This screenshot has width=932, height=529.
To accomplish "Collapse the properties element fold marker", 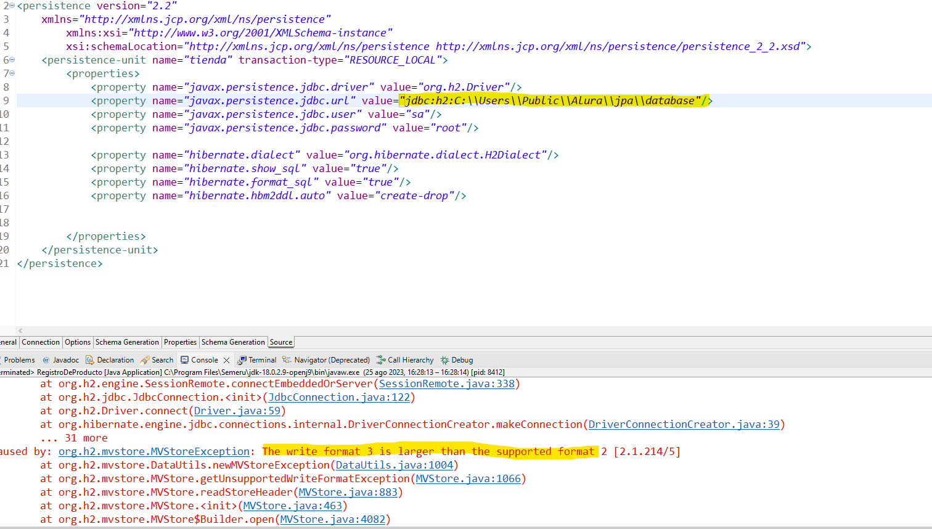I will [x=12, y=73].
